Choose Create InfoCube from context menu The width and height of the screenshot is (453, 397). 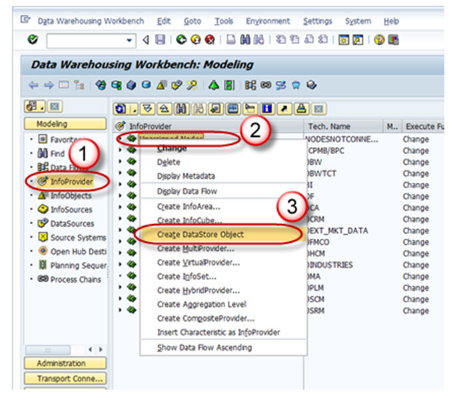[189, 220]
